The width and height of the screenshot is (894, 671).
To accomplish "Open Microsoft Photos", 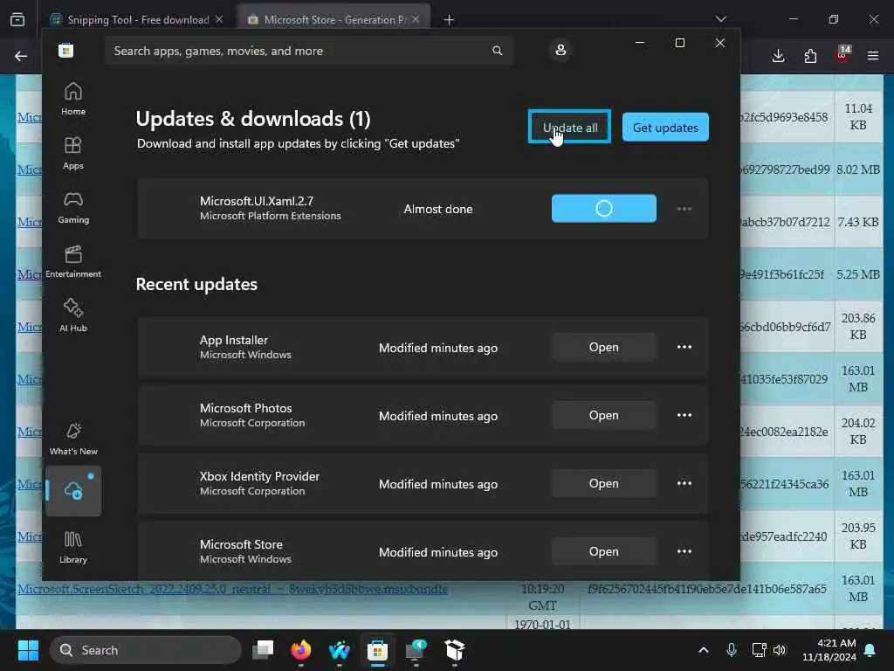I will (604, 415).
